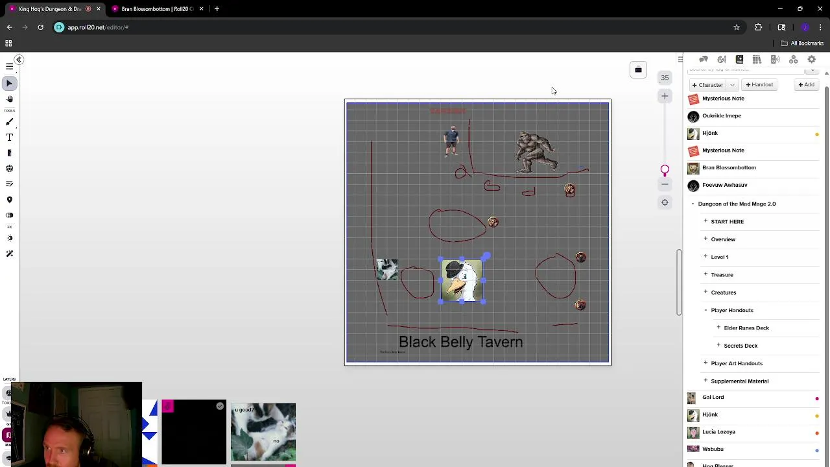This screenshot has width=830, height=467.
Task: Choose the Ruler measure tool
Action: [9, 153]
